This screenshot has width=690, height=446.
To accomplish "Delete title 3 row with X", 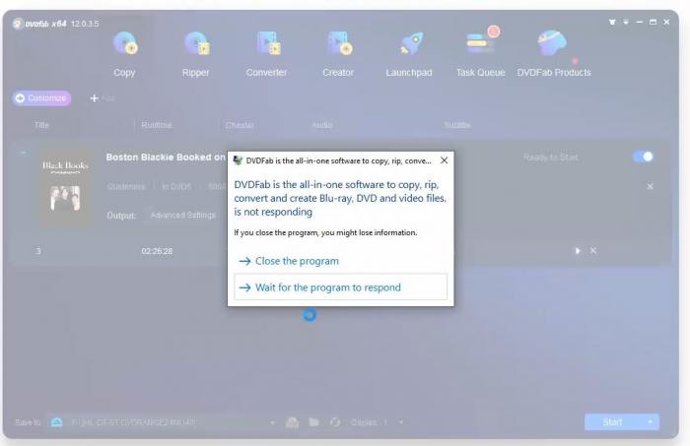I will coord(593,250).
